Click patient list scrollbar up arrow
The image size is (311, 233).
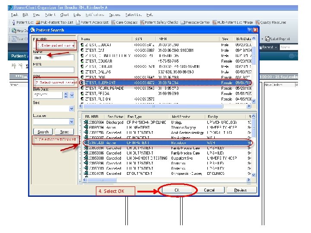(x=254, y=38)
